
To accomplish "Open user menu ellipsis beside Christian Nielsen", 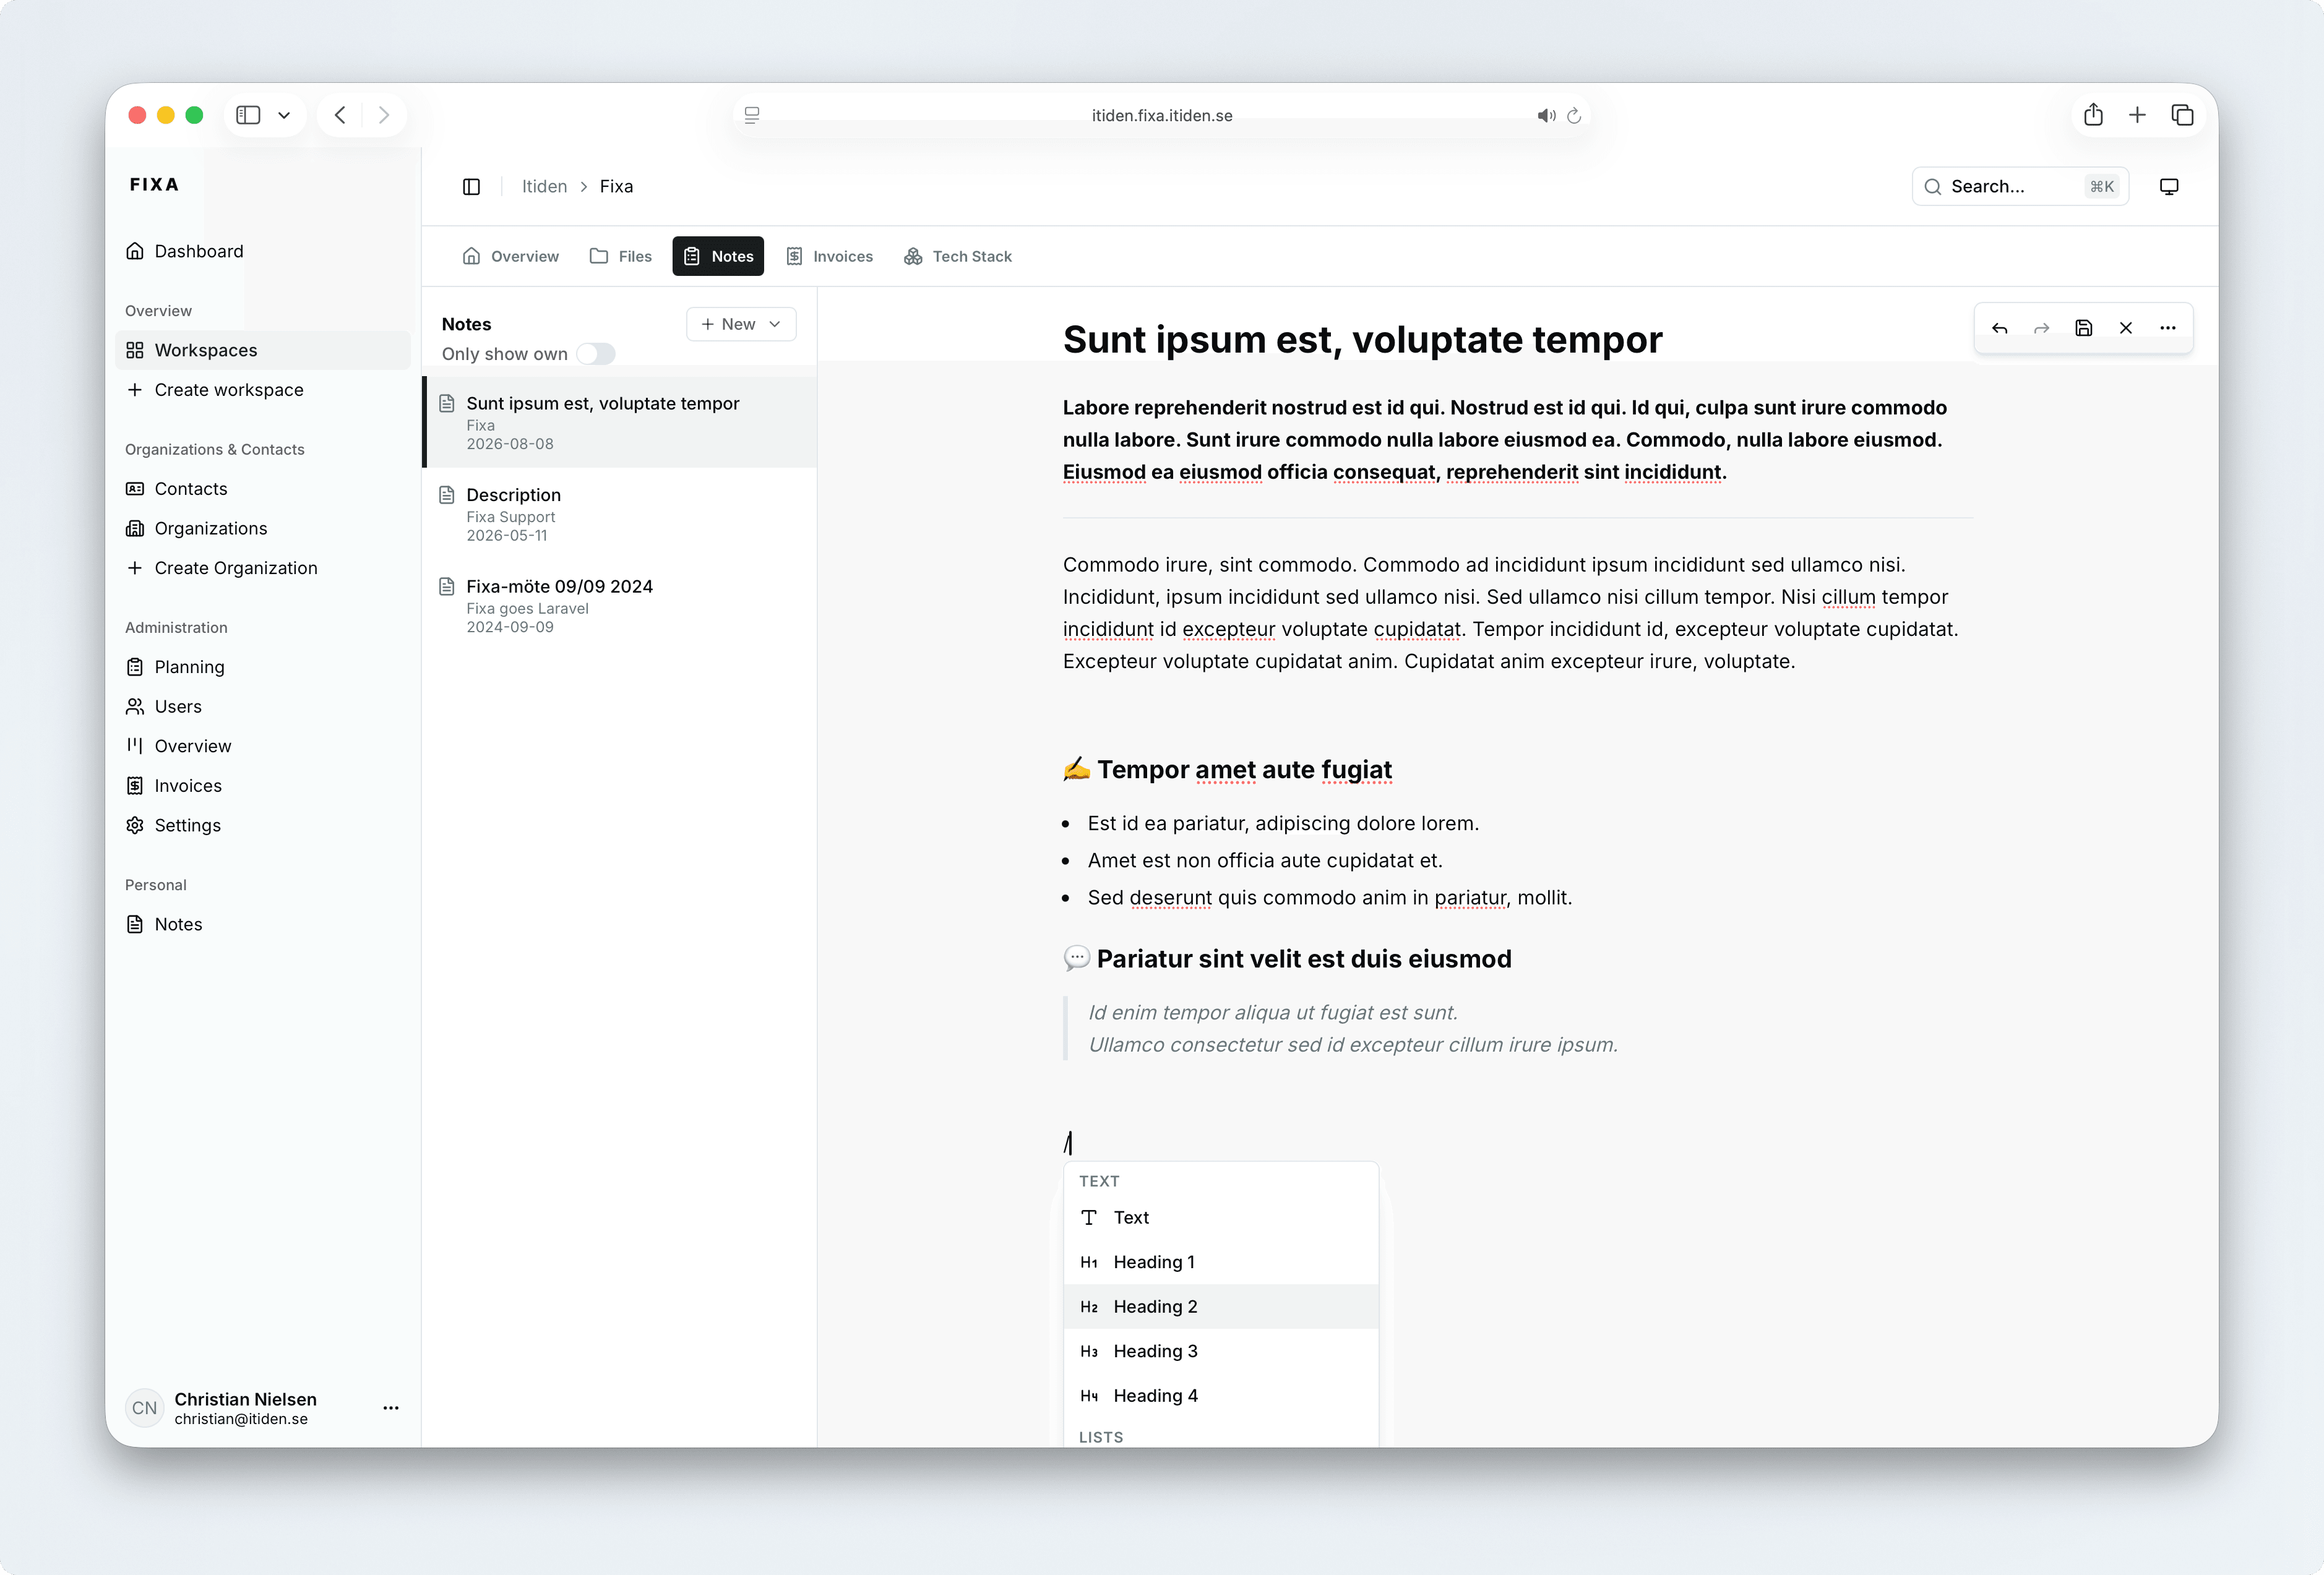I will coord(391,1408).
